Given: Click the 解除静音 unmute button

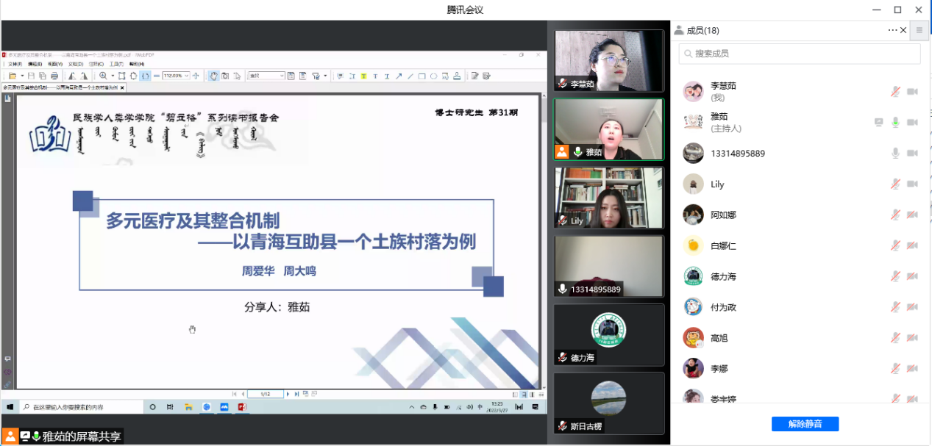Looking at the screenshot, I should [805, 424].
